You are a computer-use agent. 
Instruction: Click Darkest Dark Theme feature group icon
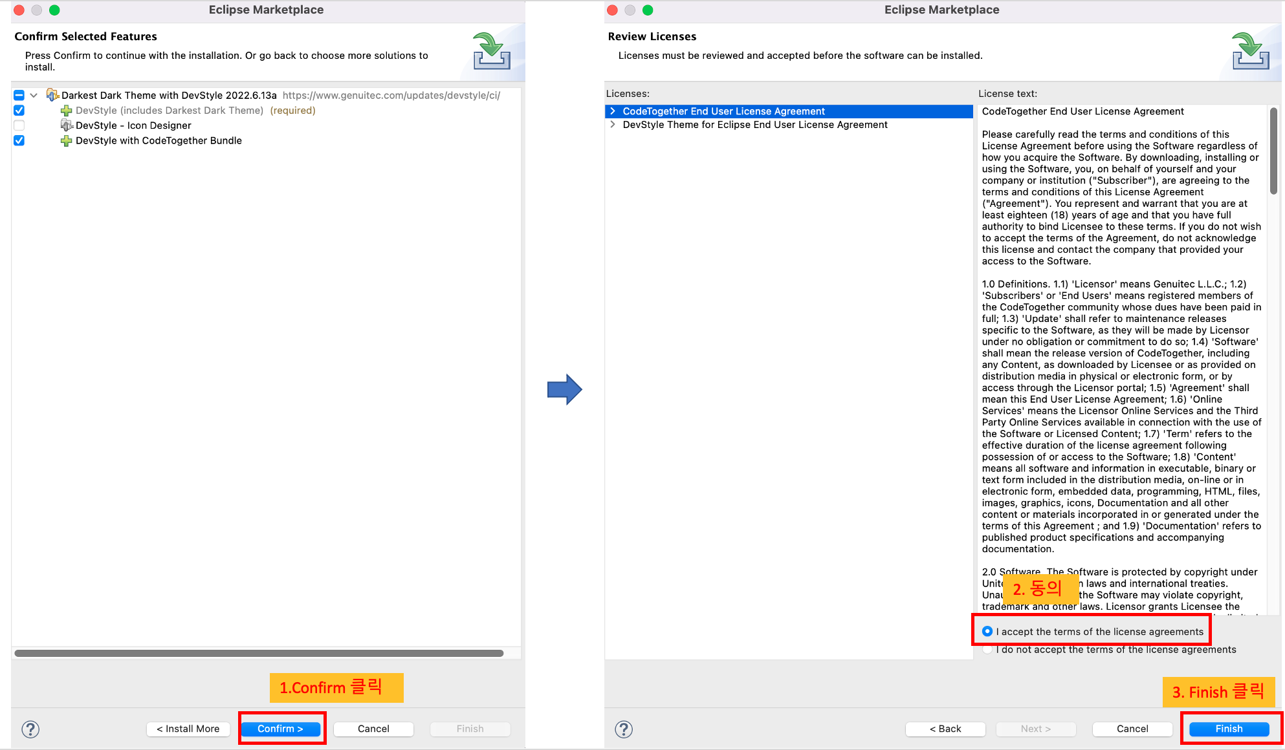click(x=52, y=95)
